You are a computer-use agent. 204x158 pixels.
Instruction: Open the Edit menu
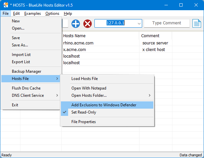(16, 13)
